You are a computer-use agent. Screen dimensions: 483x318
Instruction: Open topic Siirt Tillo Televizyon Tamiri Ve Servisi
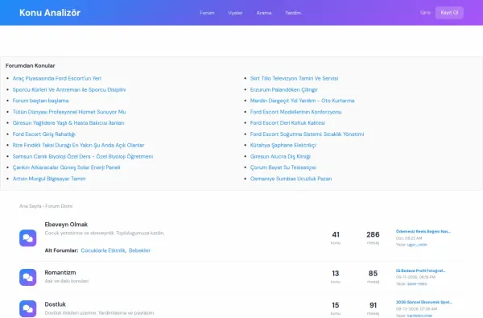[294, 79]
